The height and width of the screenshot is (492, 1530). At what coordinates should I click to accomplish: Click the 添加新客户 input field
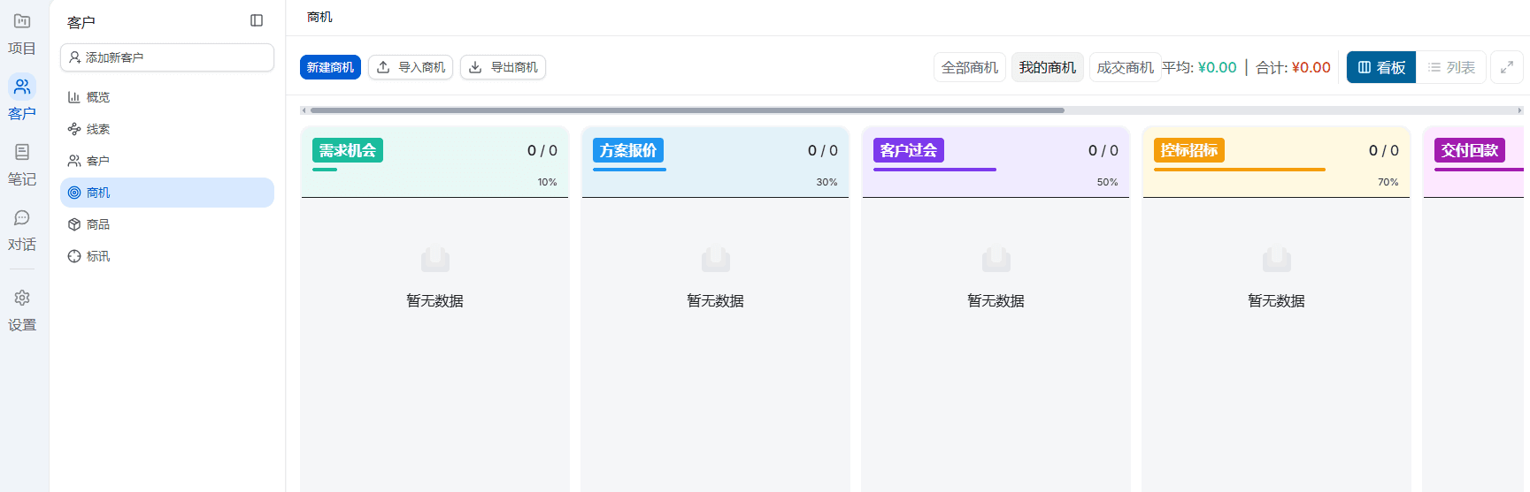point(167,57)
